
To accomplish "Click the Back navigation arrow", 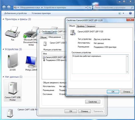I will [4, 7].
